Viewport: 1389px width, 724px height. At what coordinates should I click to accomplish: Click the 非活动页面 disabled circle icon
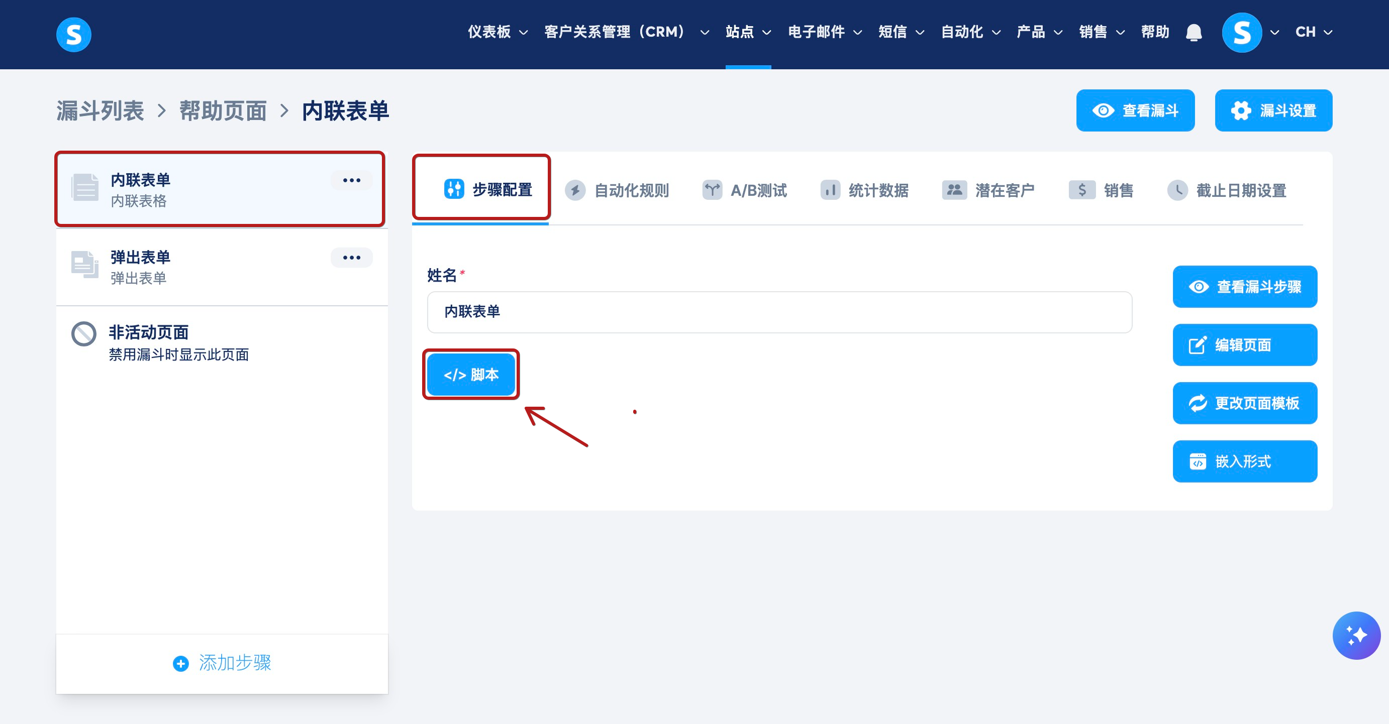84,334
